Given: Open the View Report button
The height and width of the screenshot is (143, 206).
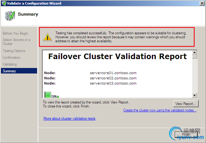Looking at the screenshot, I should [x=186, y=104].
